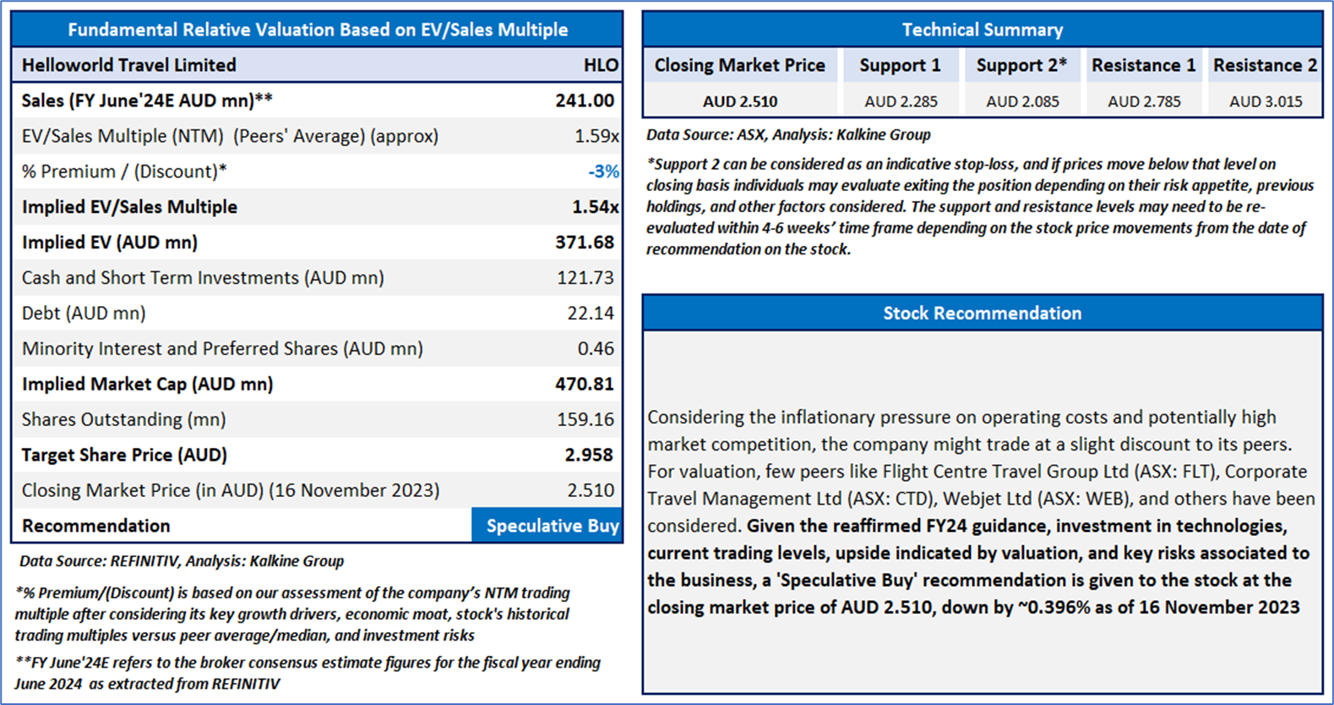The image size is (1334, 705).
Task: Select the HLO ticker cell
Action: 601,65
